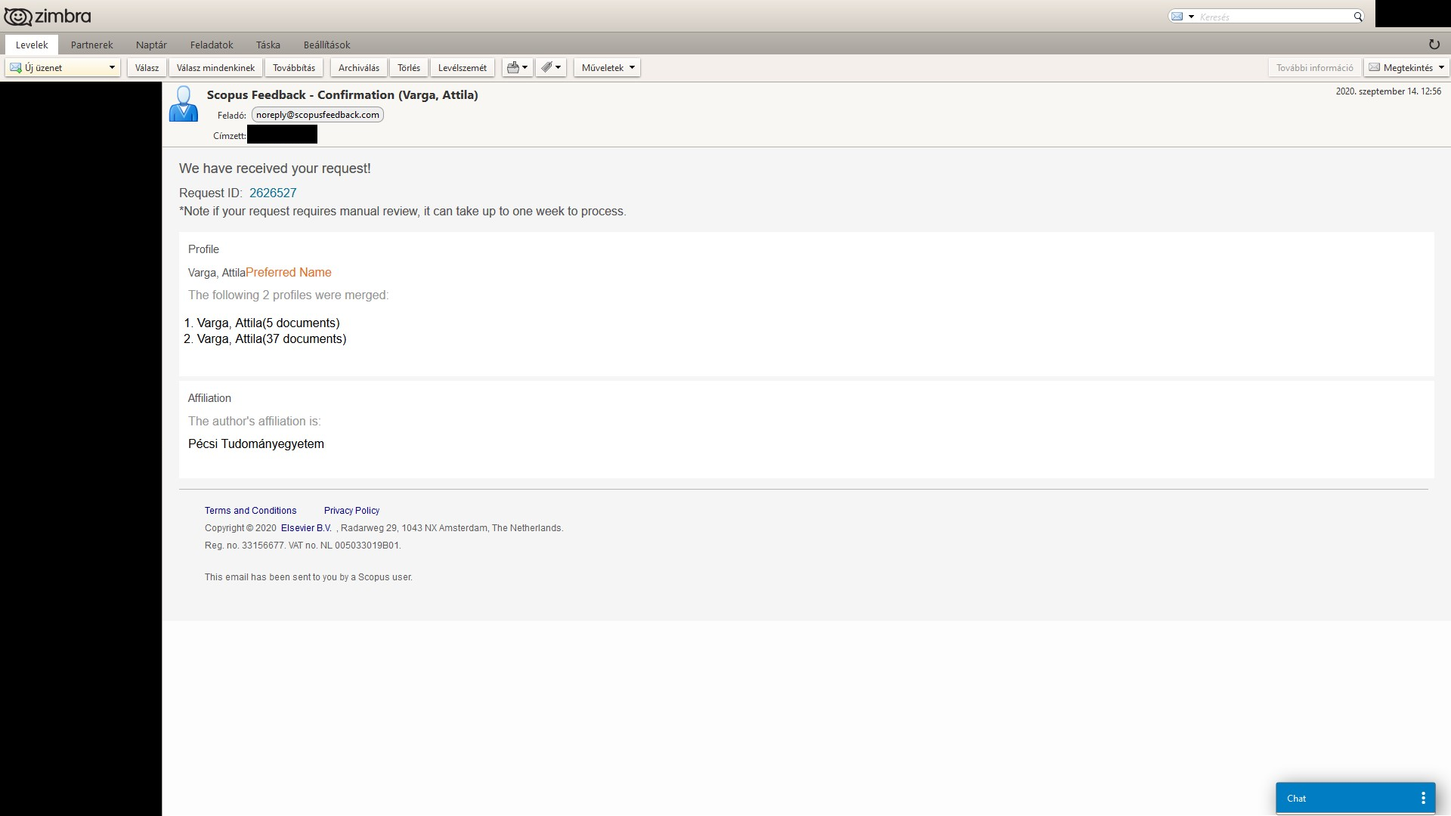1451x816 pixels.
Task: Open the Terms and Conditions link
Action: 250,511
